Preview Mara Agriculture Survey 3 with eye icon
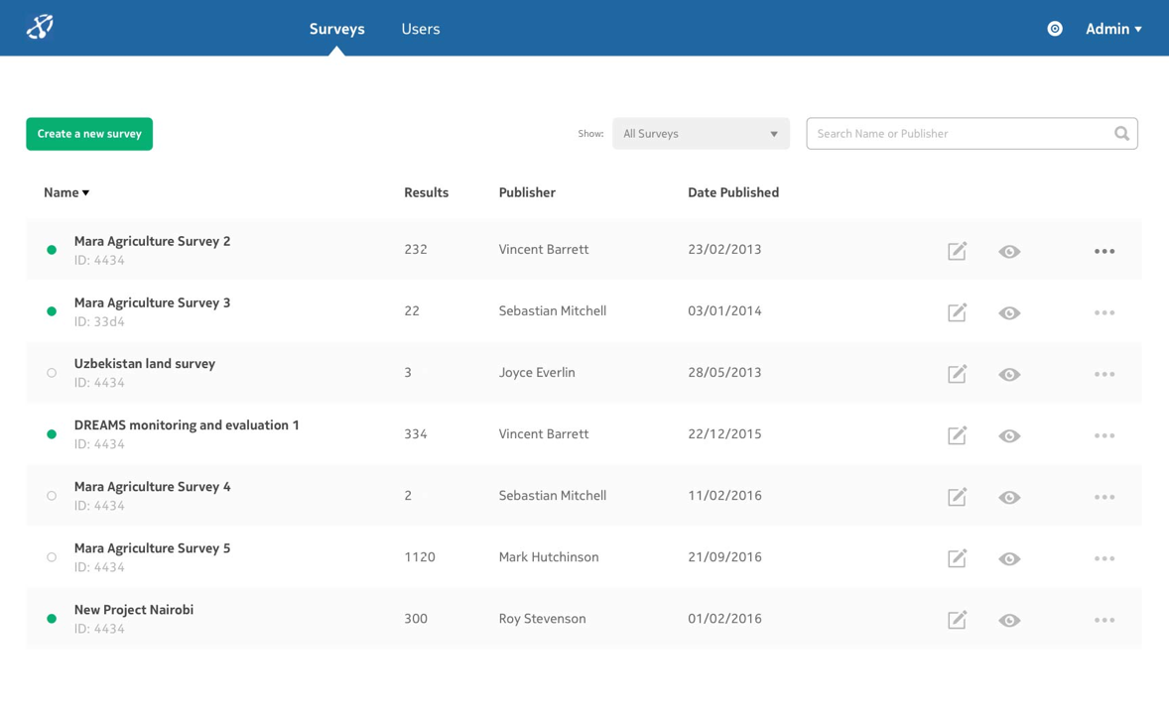 pyautogui.click(x=1009, y=313)
